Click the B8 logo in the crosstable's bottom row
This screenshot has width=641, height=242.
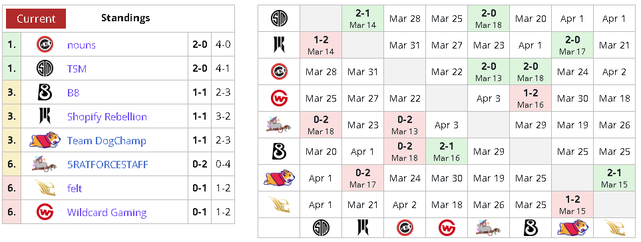click(x=531, y=228)
